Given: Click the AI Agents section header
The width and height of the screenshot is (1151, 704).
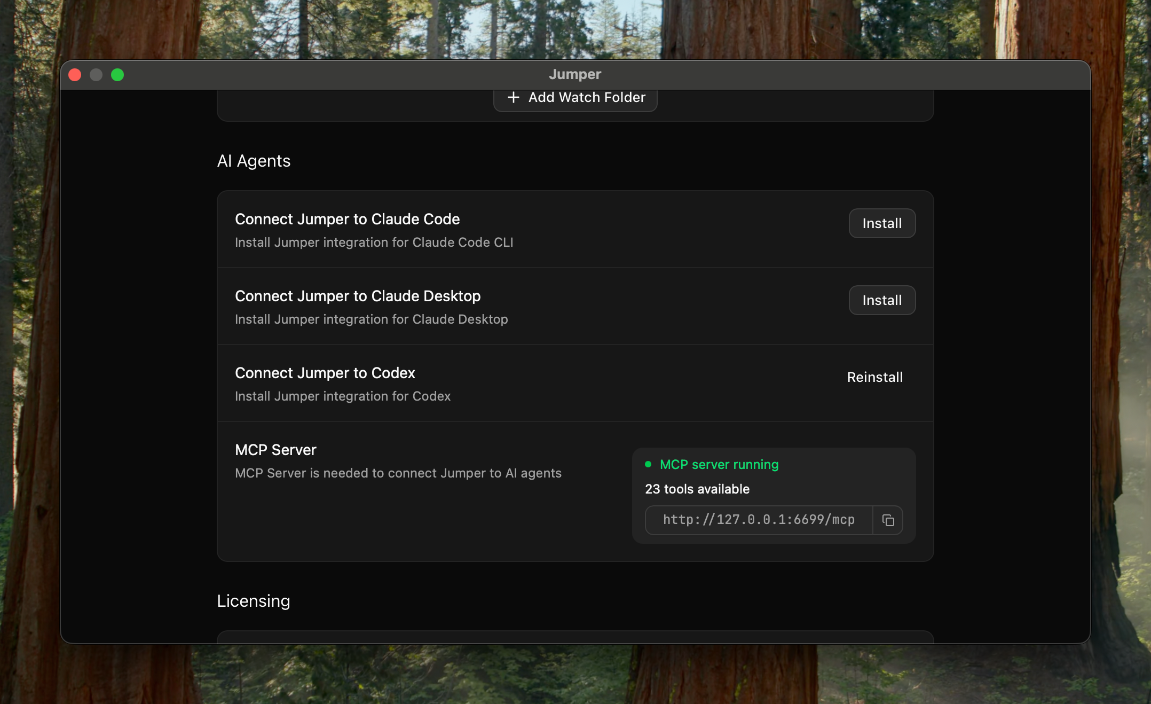Looking at the screenshot, I should point(254,161).
